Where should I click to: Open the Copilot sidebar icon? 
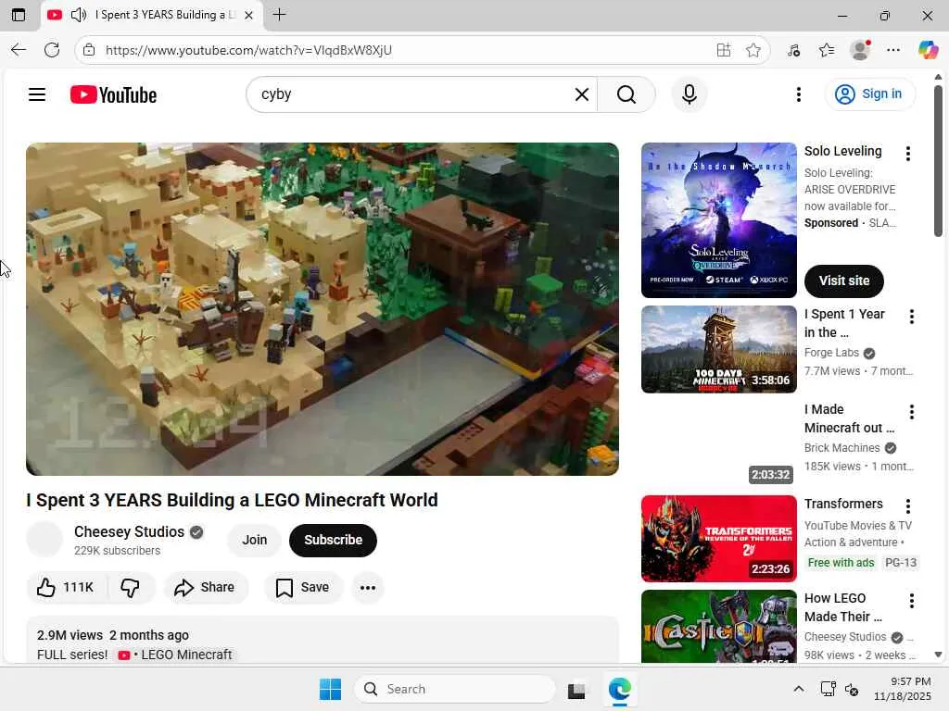click(x=927, y=50)
